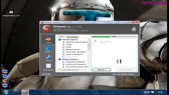Click the orange tray icon
Screen dimensions: 169x95
coord(153,92)
